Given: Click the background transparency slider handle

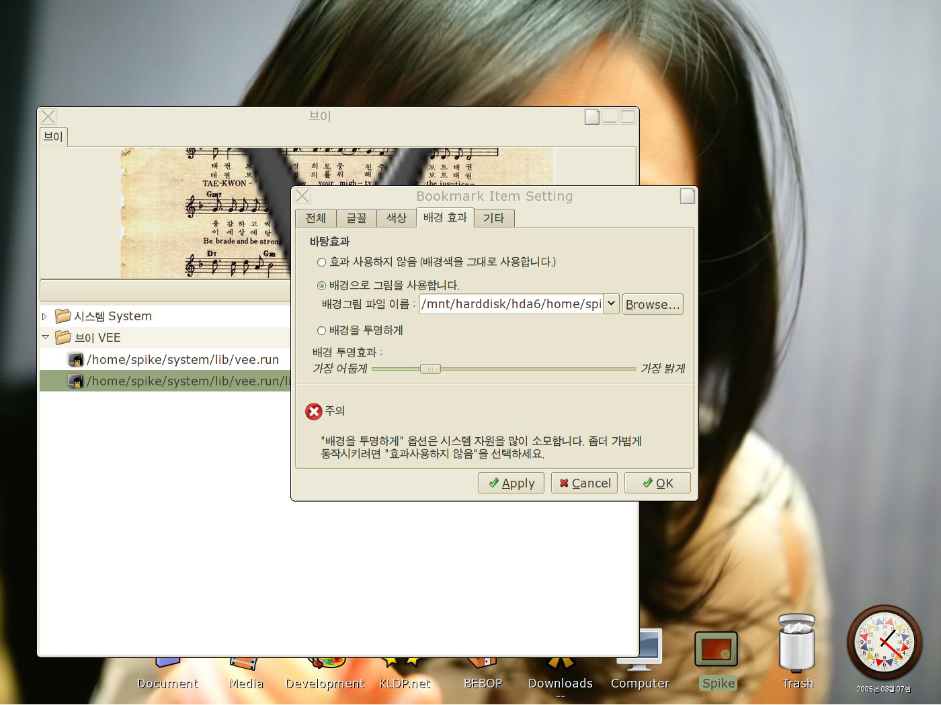Looking at the screenshot, I should 430,369.
